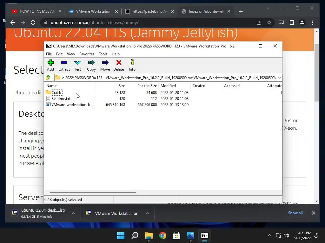325x243 pixels.
Task: Click the Add toolbar button in 7-Zip
Action: coord(50,65)
